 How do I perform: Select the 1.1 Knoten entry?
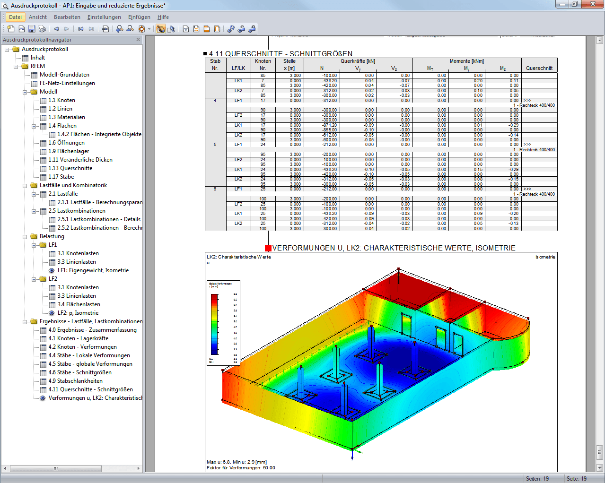tap(61, 100)
